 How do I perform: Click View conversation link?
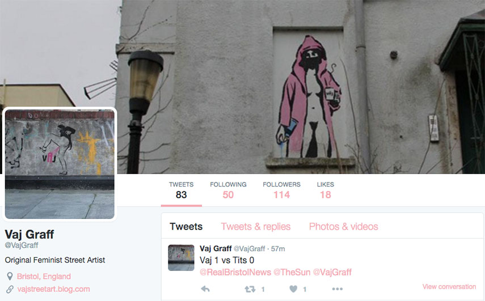449,287
